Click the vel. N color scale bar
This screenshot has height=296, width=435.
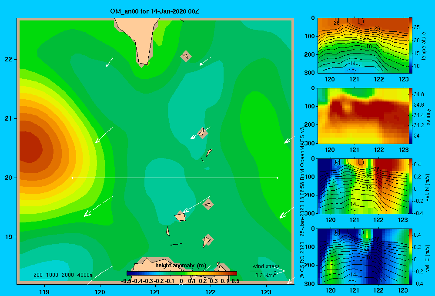411,186
